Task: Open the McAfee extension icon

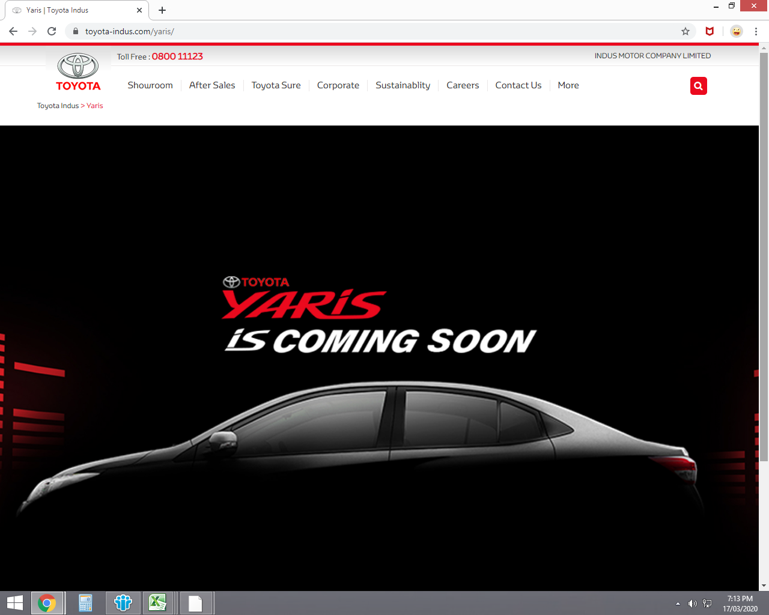Action: coord(710,31)
